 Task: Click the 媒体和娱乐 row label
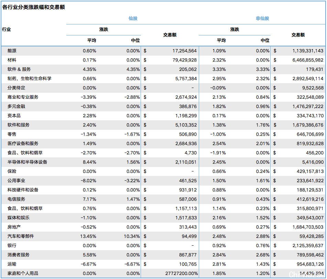[19, 217]
